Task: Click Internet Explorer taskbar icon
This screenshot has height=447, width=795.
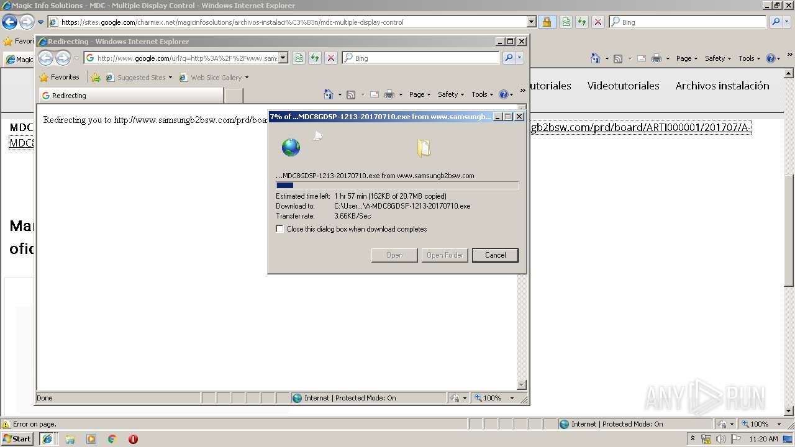Action: pyautogui.click(x=47, y=439)
